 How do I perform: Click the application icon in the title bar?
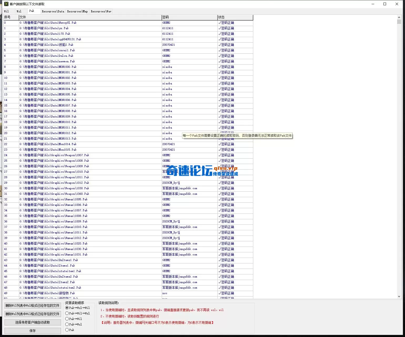(x=6, y=4)
